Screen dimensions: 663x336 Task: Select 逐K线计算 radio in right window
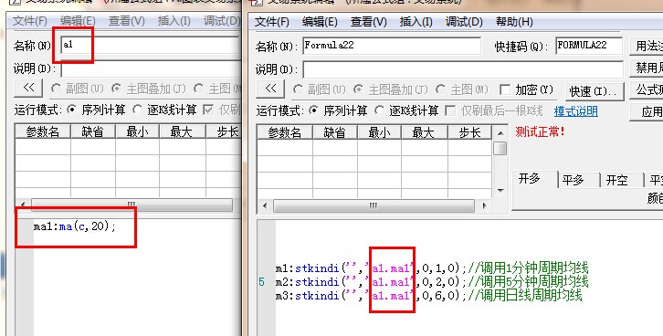tap(380, 111)
